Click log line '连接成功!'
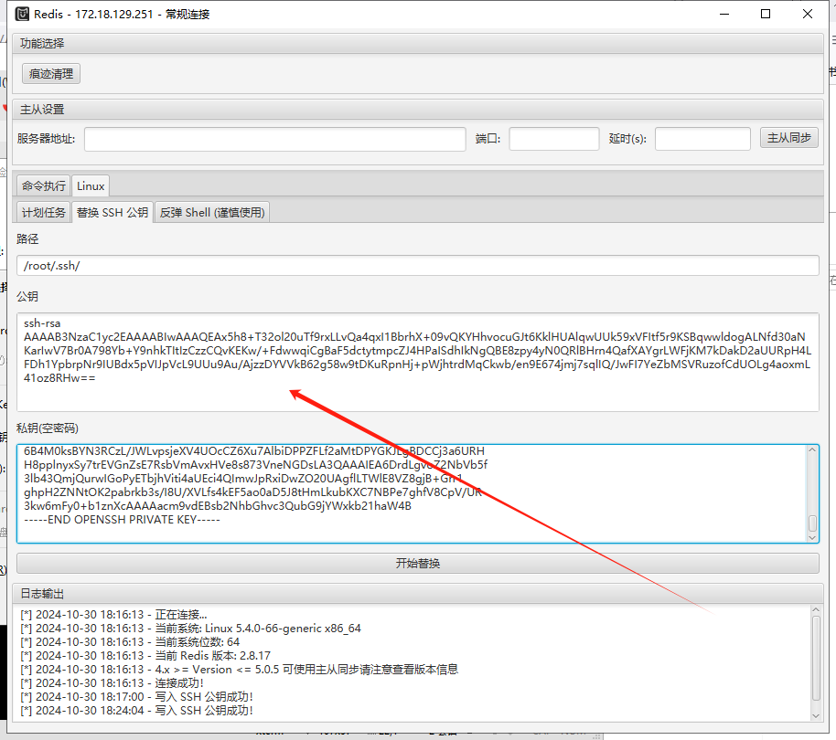 coord(112,683)
